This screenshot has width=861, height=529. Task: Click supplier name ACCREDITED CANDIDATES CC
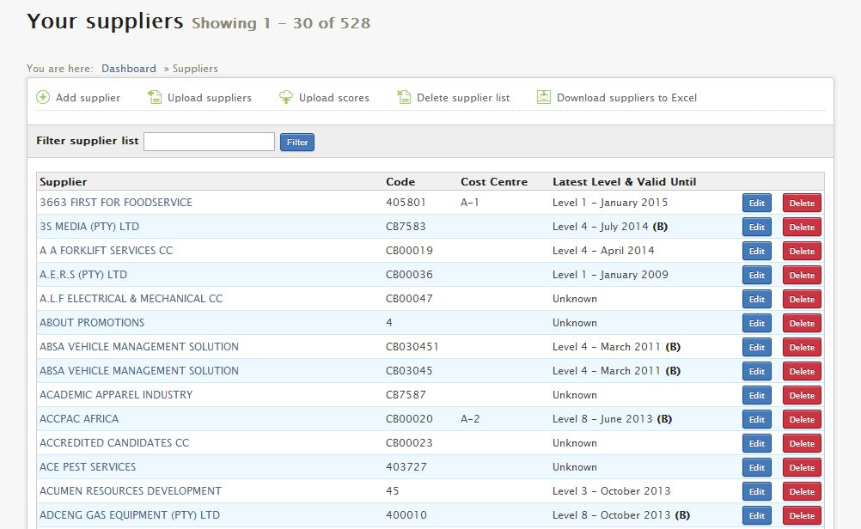114,443
